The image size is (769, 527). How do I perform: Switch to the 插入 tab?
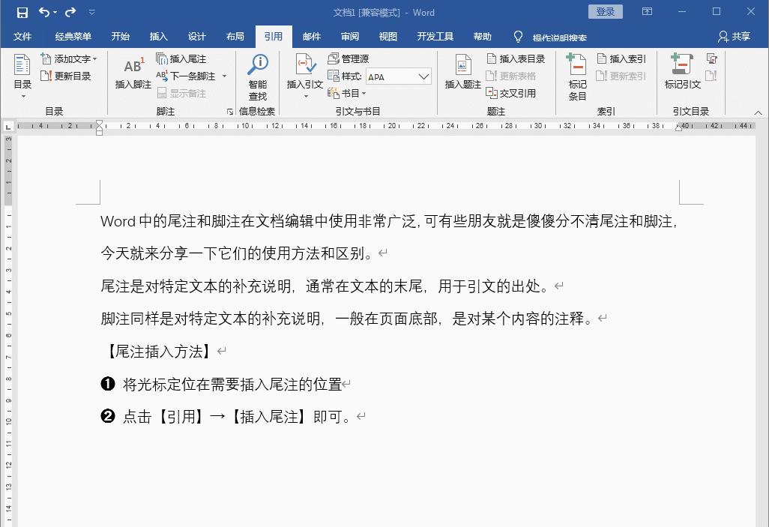(158, 36)
